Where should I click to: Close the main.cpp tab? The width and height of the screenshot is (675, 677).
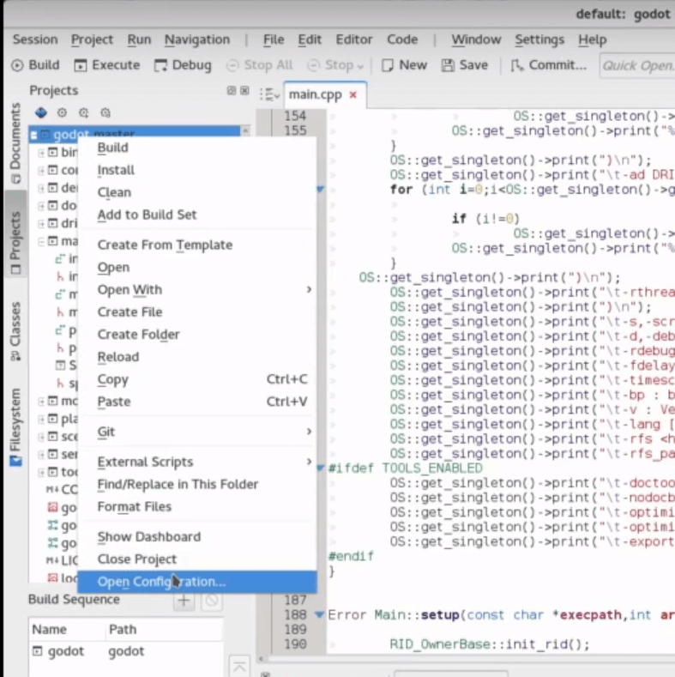353,94
